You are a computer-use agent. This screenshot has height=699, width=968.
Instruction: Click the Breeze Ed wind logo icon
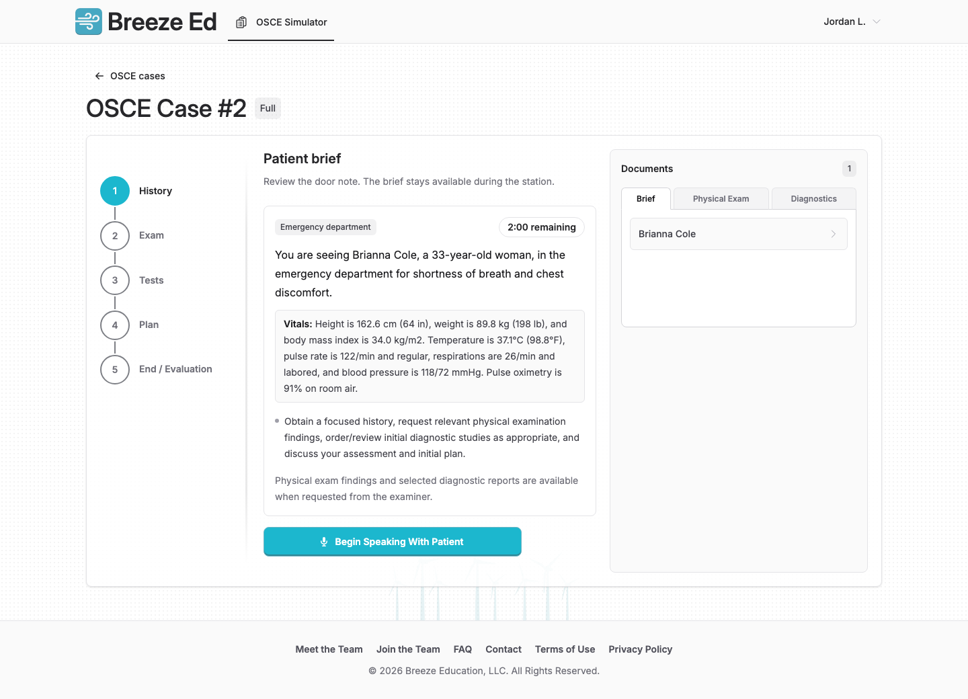[x=89, y=22]
